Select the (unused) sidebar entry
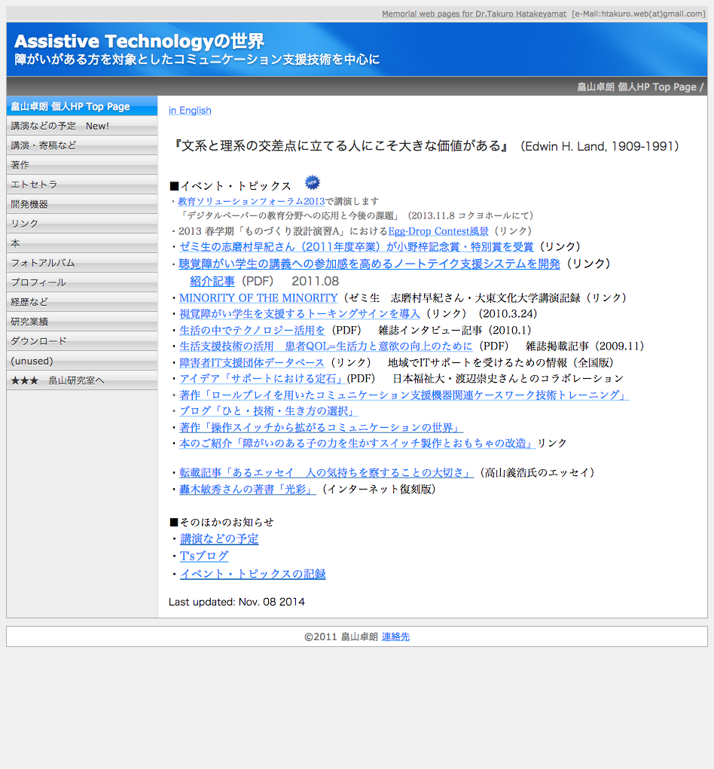The image size is (714, 769). (x=32, y=361)
